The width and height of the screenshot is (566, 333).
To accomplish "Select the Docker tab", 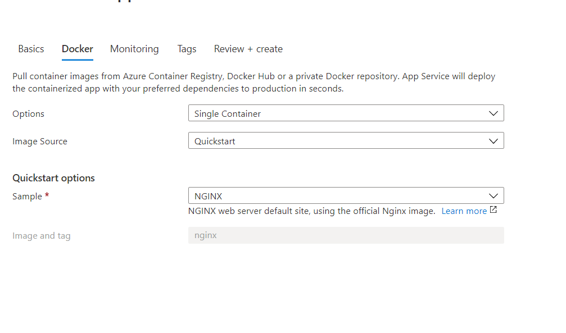I will point(77,49).
